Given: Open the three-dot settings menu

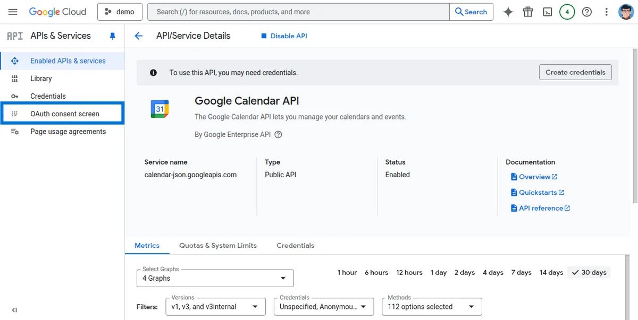Looking at the screenshot, I should point(606,12).
